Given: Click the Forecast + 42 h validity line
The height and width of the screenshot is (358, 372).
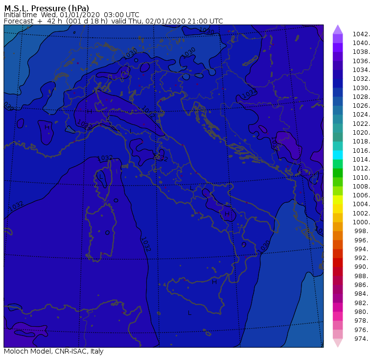Looking at the screenshot, I should [114, 21].
